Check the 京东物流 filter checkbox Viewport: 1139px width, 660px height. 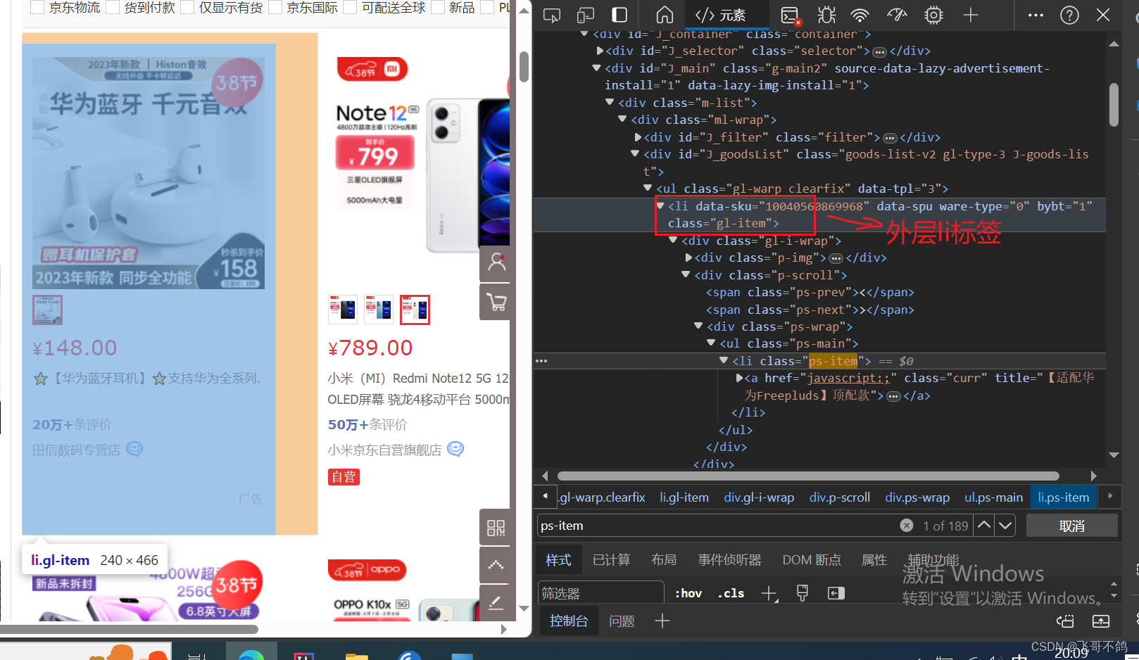point(37,8)
